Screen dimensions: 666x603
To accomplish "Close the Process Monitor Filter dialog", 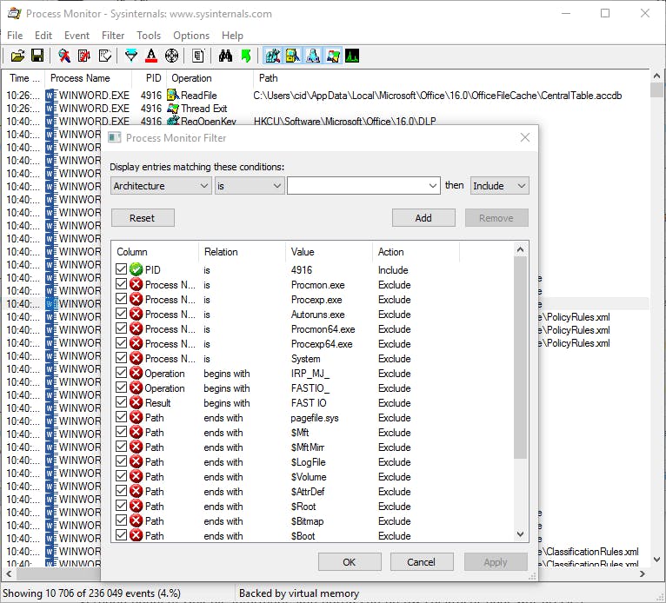I will pos(525,137).
